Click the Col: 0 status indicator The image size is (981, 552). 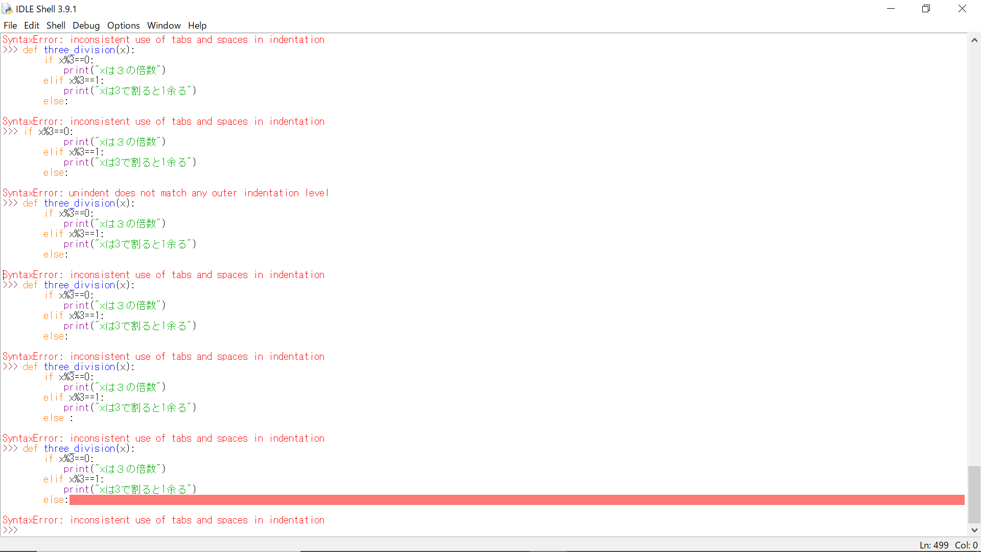pyautogui.click(x=966, y=545)
